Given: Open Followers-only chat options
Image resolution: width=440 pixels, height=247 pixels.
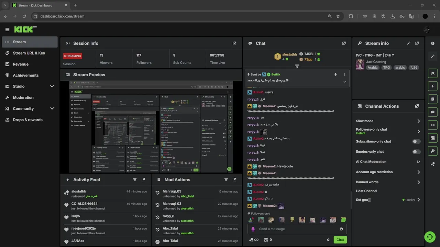Looking at the screenshot, I should point(388,131).
